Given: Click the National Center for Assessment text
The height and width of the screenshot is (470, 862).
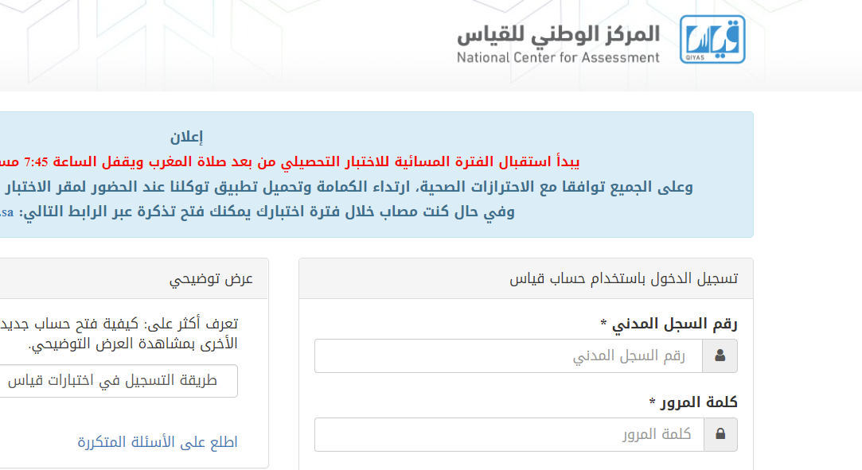Looking at the screenshot, I should 558,57.
